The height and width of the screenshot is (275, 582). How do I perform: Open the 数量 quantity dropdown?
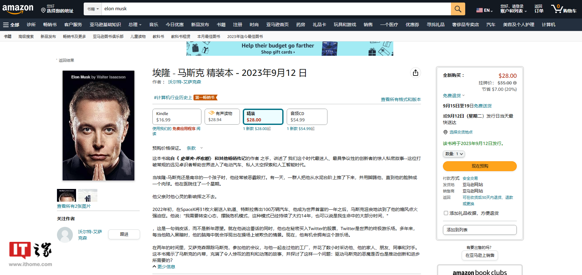(454, 154)
